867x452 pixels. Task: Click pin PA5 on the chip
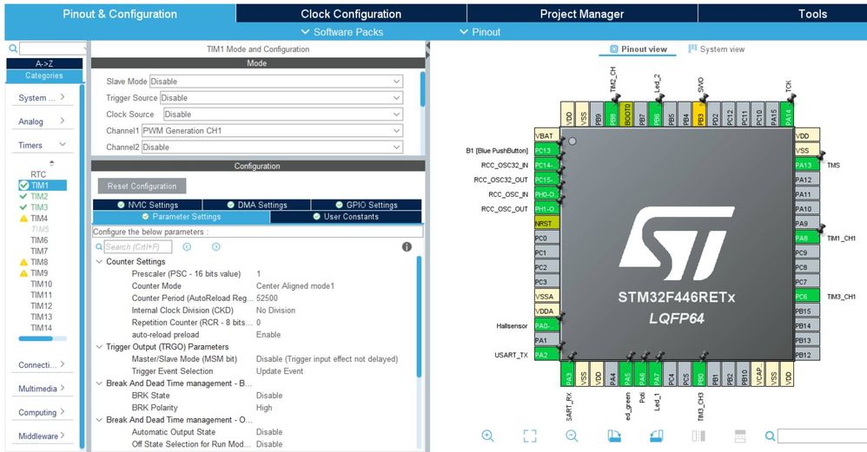point(626,374)
